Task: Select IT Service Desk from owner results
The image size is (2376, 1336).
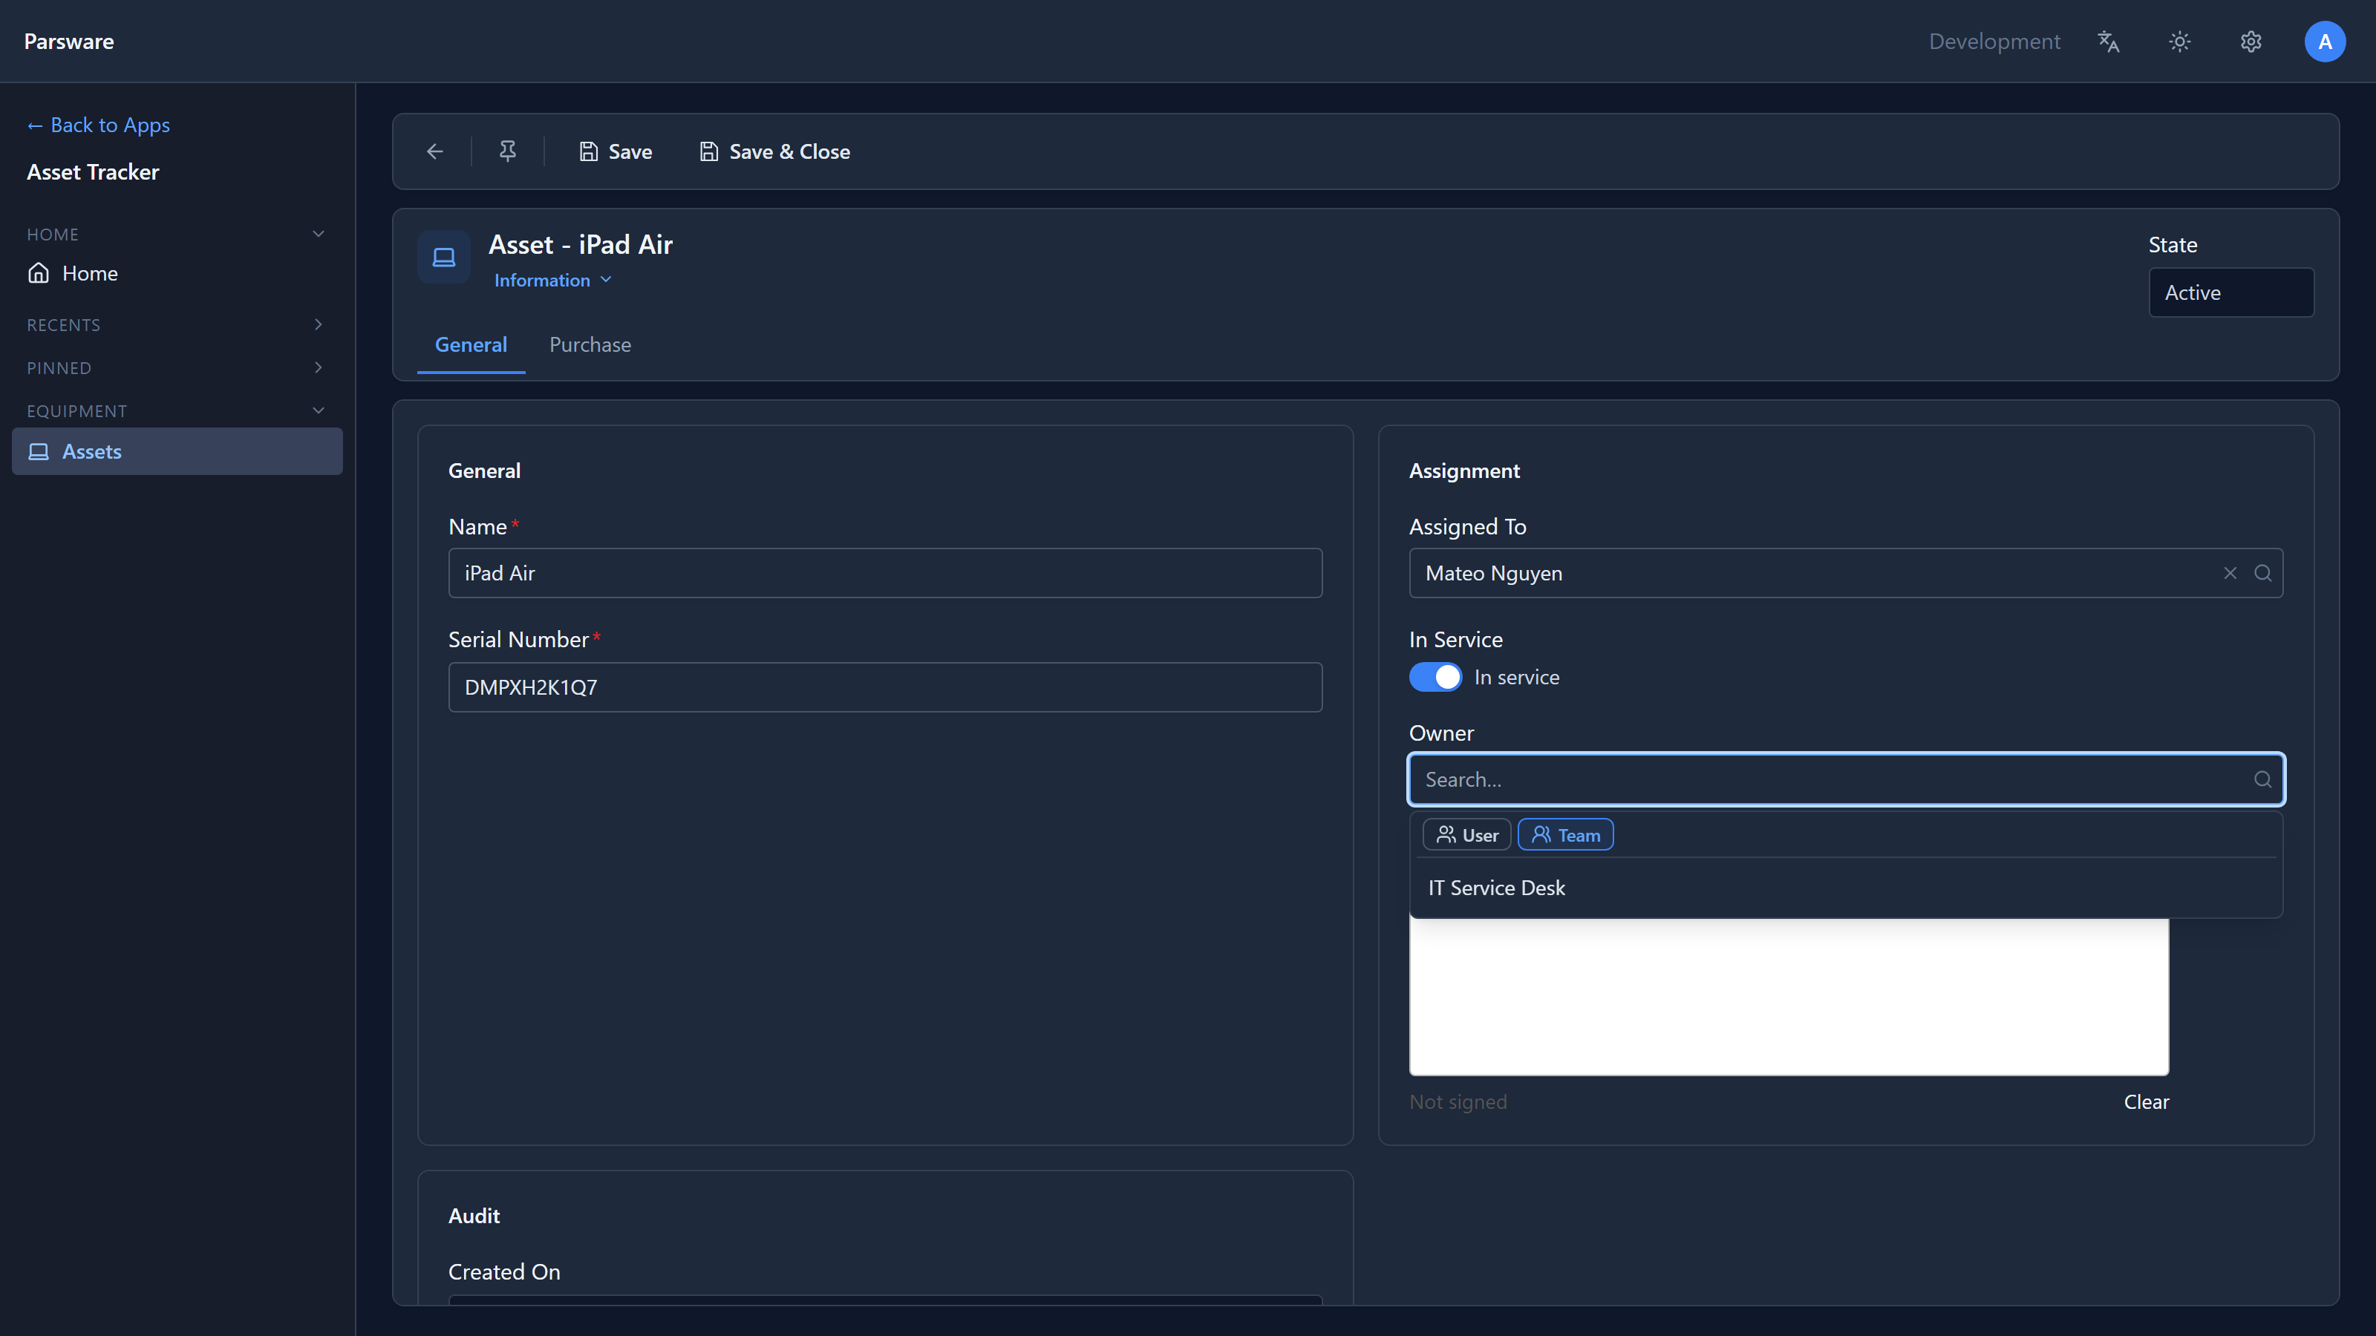Action: coord(1846,888)
